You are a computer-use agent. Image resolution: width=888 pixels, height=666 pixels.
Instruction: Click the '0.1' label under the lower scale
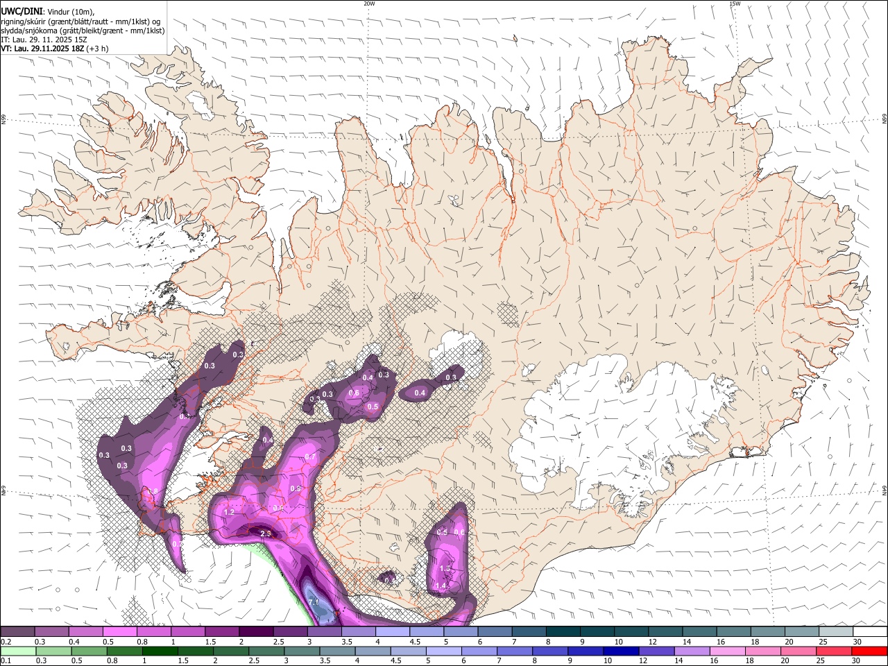(6, 660)
